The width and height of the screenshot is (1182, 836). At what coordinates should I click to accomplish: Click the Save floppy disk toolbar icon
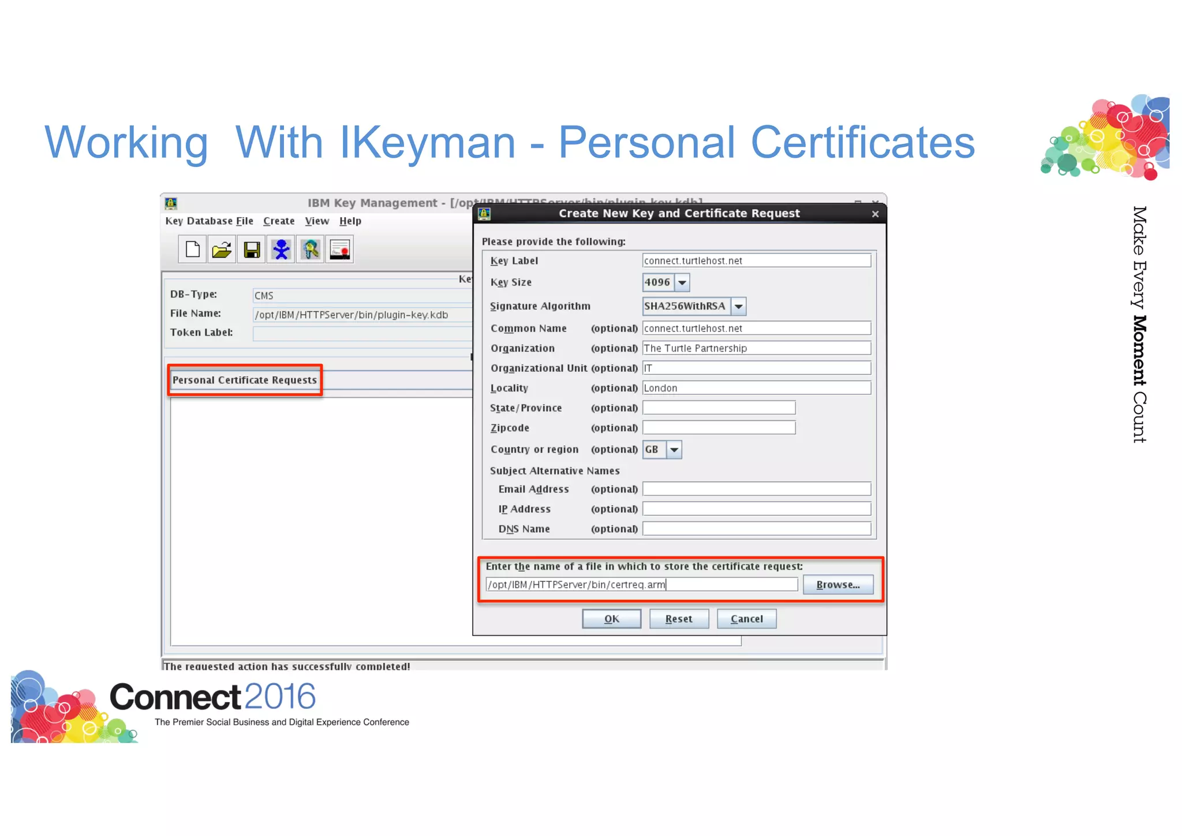(x=252, y=249)
